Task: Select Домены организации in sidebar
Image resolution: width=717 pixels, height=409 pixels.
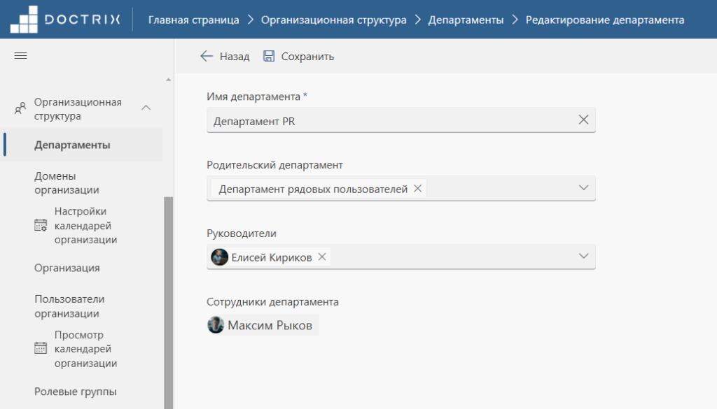Action: tap(67, 182)
